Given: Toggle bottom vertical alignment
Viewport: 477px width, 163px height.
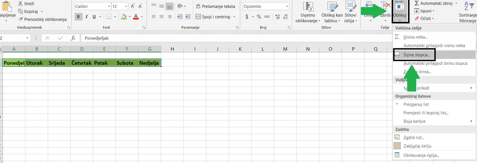Looking at the screenshot, I should point(170,6).
